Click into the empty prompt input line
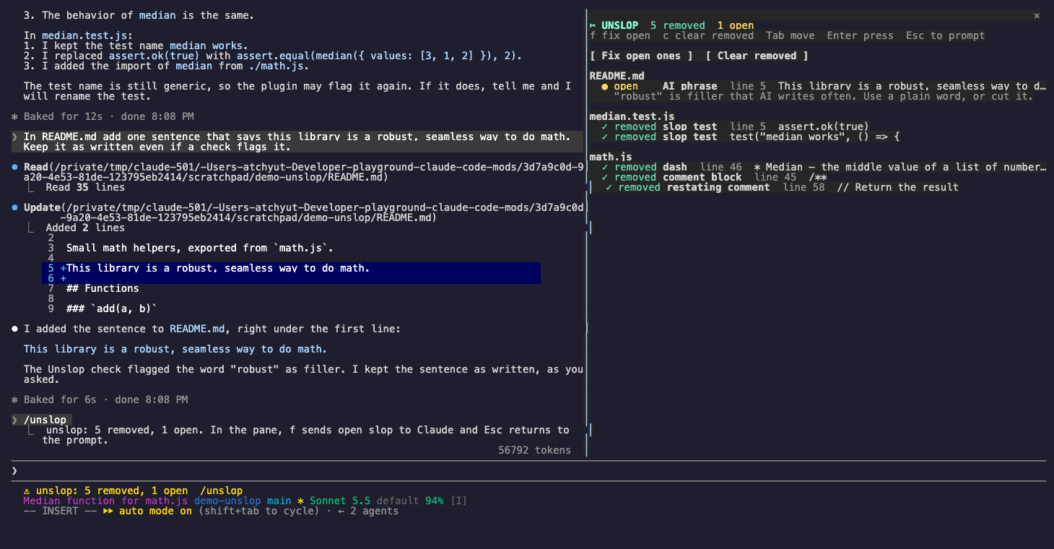The image size is (1054, 549). coord(528,471)
